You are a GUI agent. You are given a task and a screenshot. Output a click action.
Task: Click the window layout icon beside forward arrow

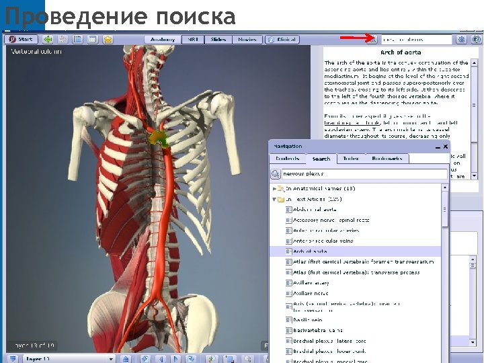[77, 40]
